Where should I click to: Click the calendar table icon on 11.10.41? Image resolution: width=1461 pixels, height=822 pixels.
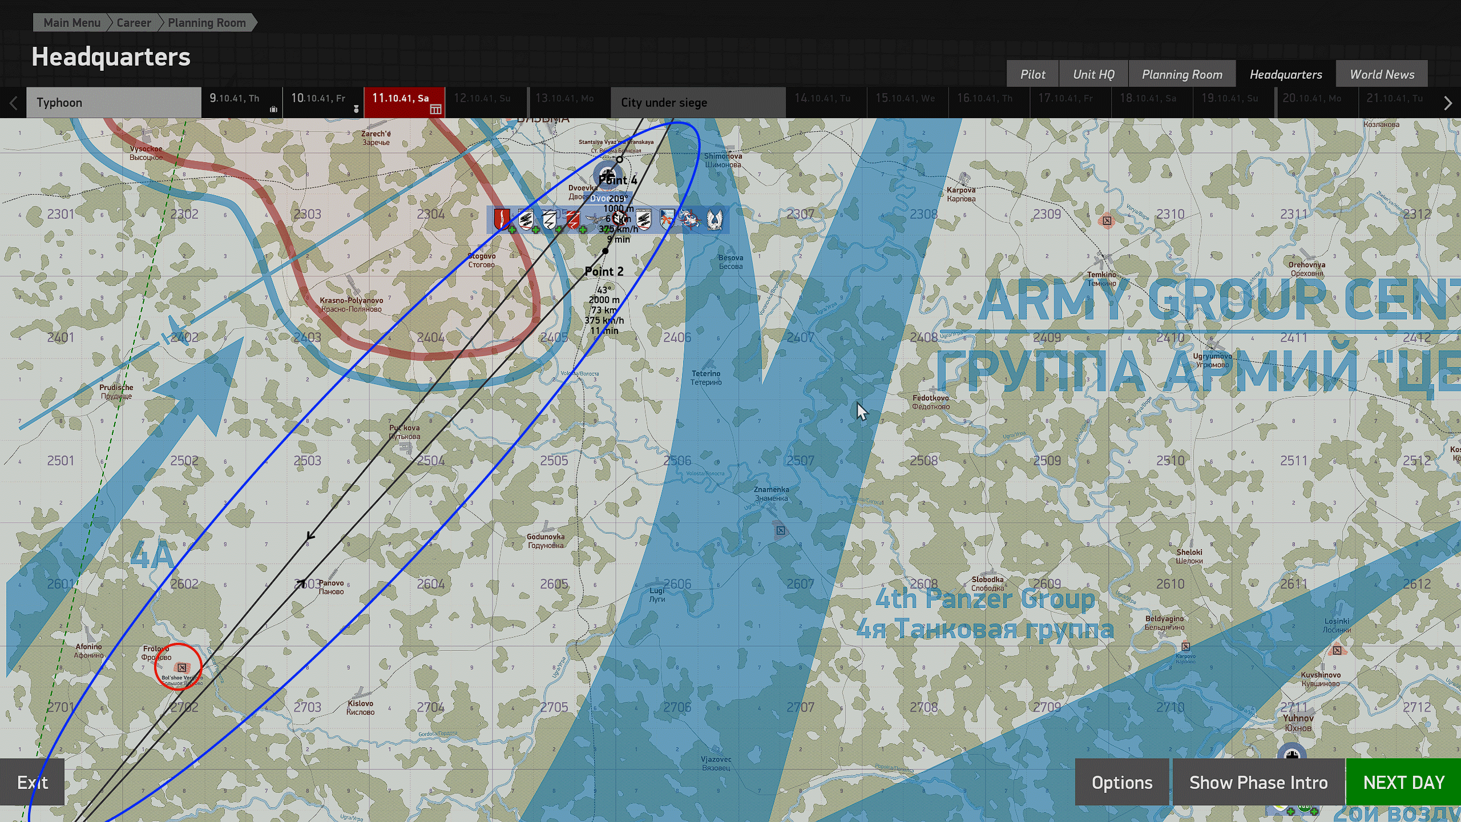tap(435, 109)
